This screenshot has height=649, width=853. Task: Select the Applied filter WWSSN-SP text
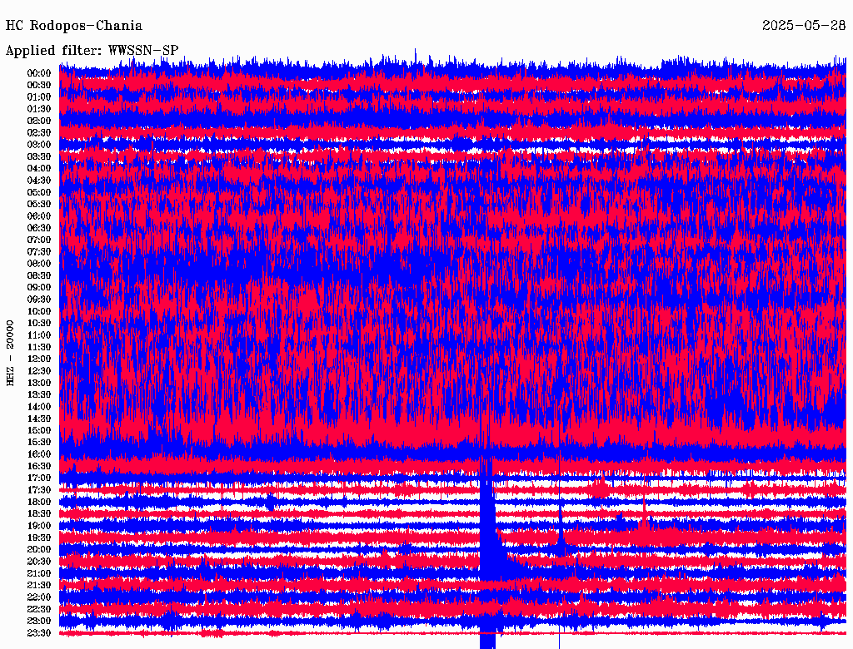[92, 50]
